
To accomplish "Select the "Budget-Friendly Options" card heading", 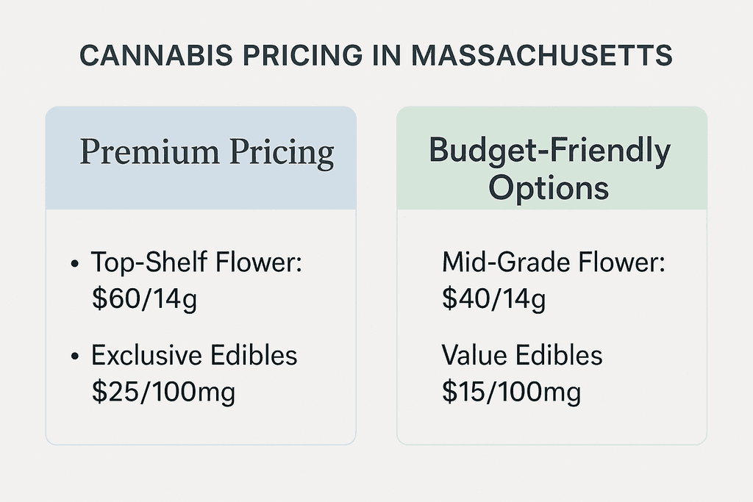I will coord(549,169).
